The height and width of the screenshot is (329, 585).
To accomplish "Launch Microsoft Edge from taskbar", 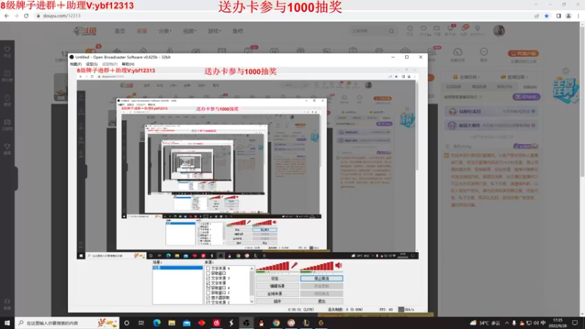I will tap(156, 322).
